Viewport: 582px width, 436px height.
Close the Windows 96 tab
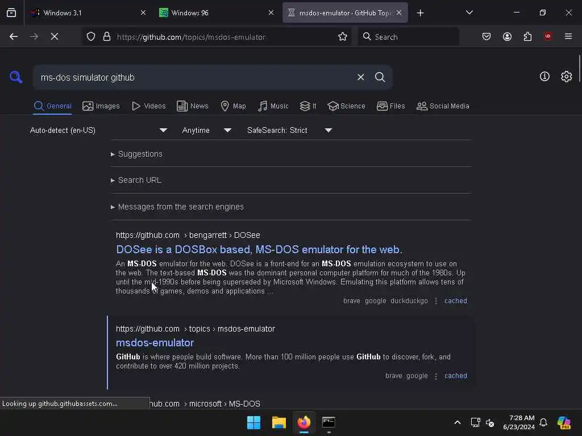(271, 12)
